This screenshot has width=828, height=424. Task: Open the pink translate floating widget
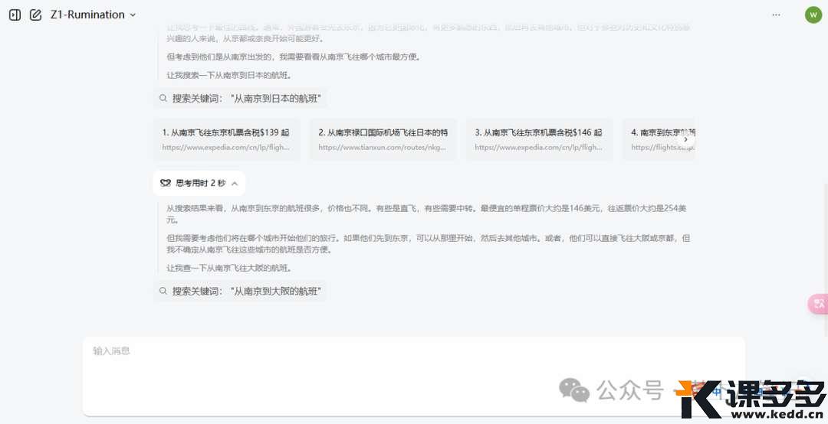(819, 304)
